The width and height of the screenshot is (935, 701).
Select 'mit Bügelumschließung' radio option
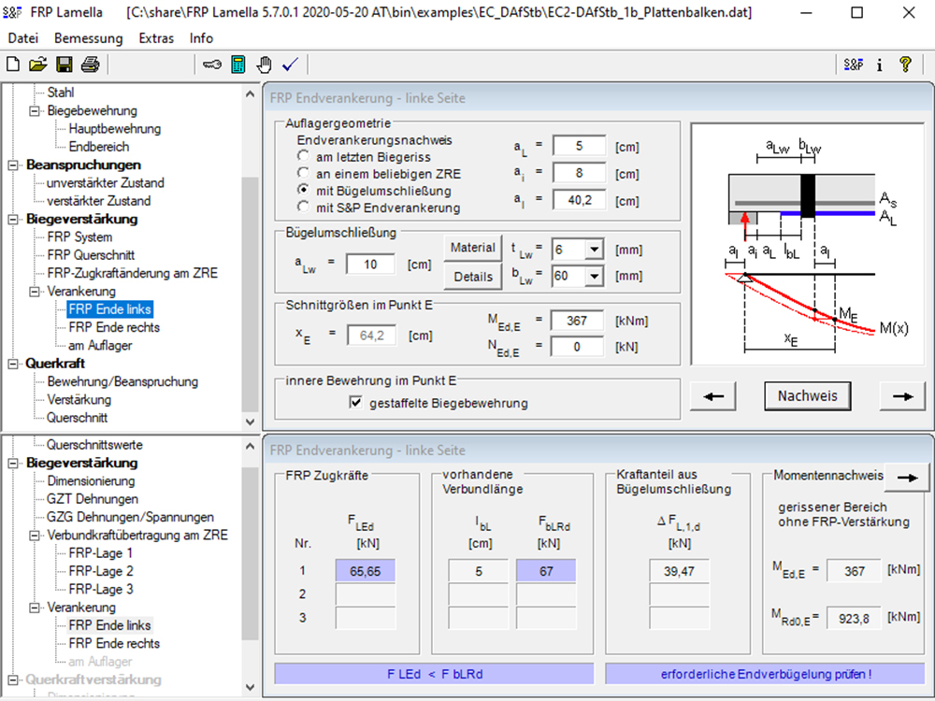[304, 190]
